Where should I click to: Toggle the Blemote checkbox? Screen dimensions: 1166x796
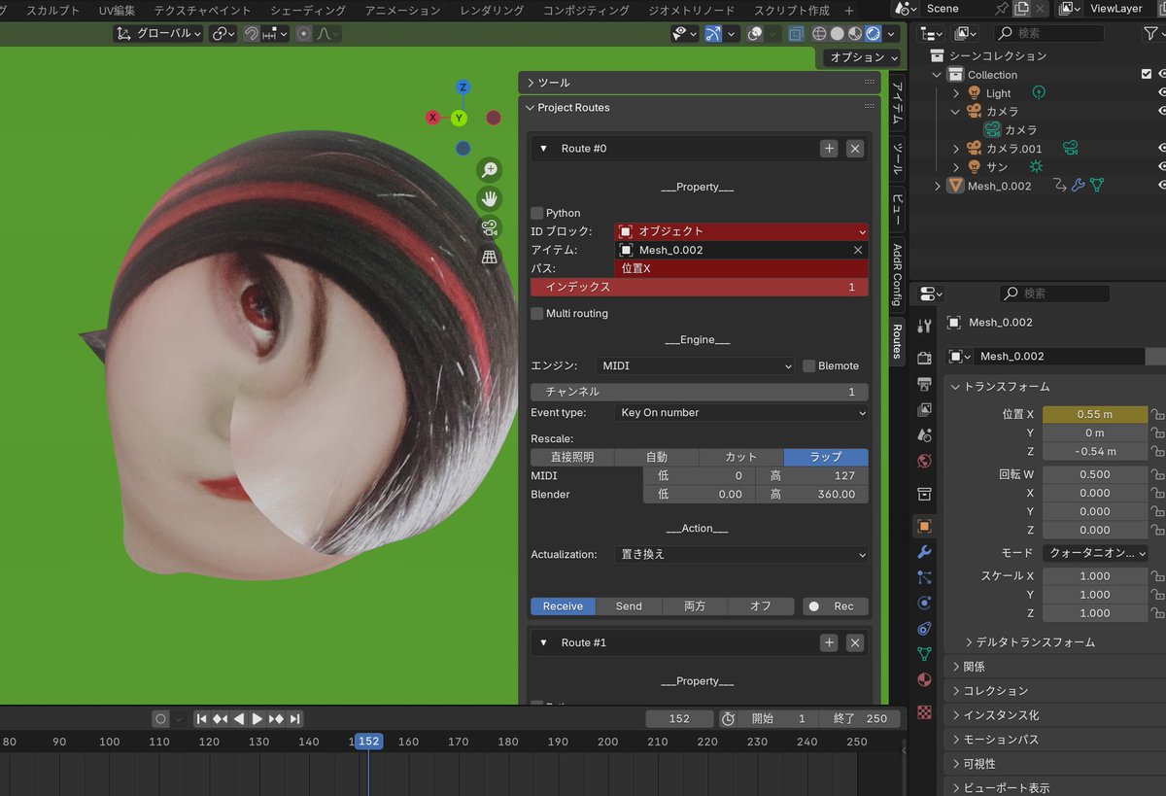(809, 366)
